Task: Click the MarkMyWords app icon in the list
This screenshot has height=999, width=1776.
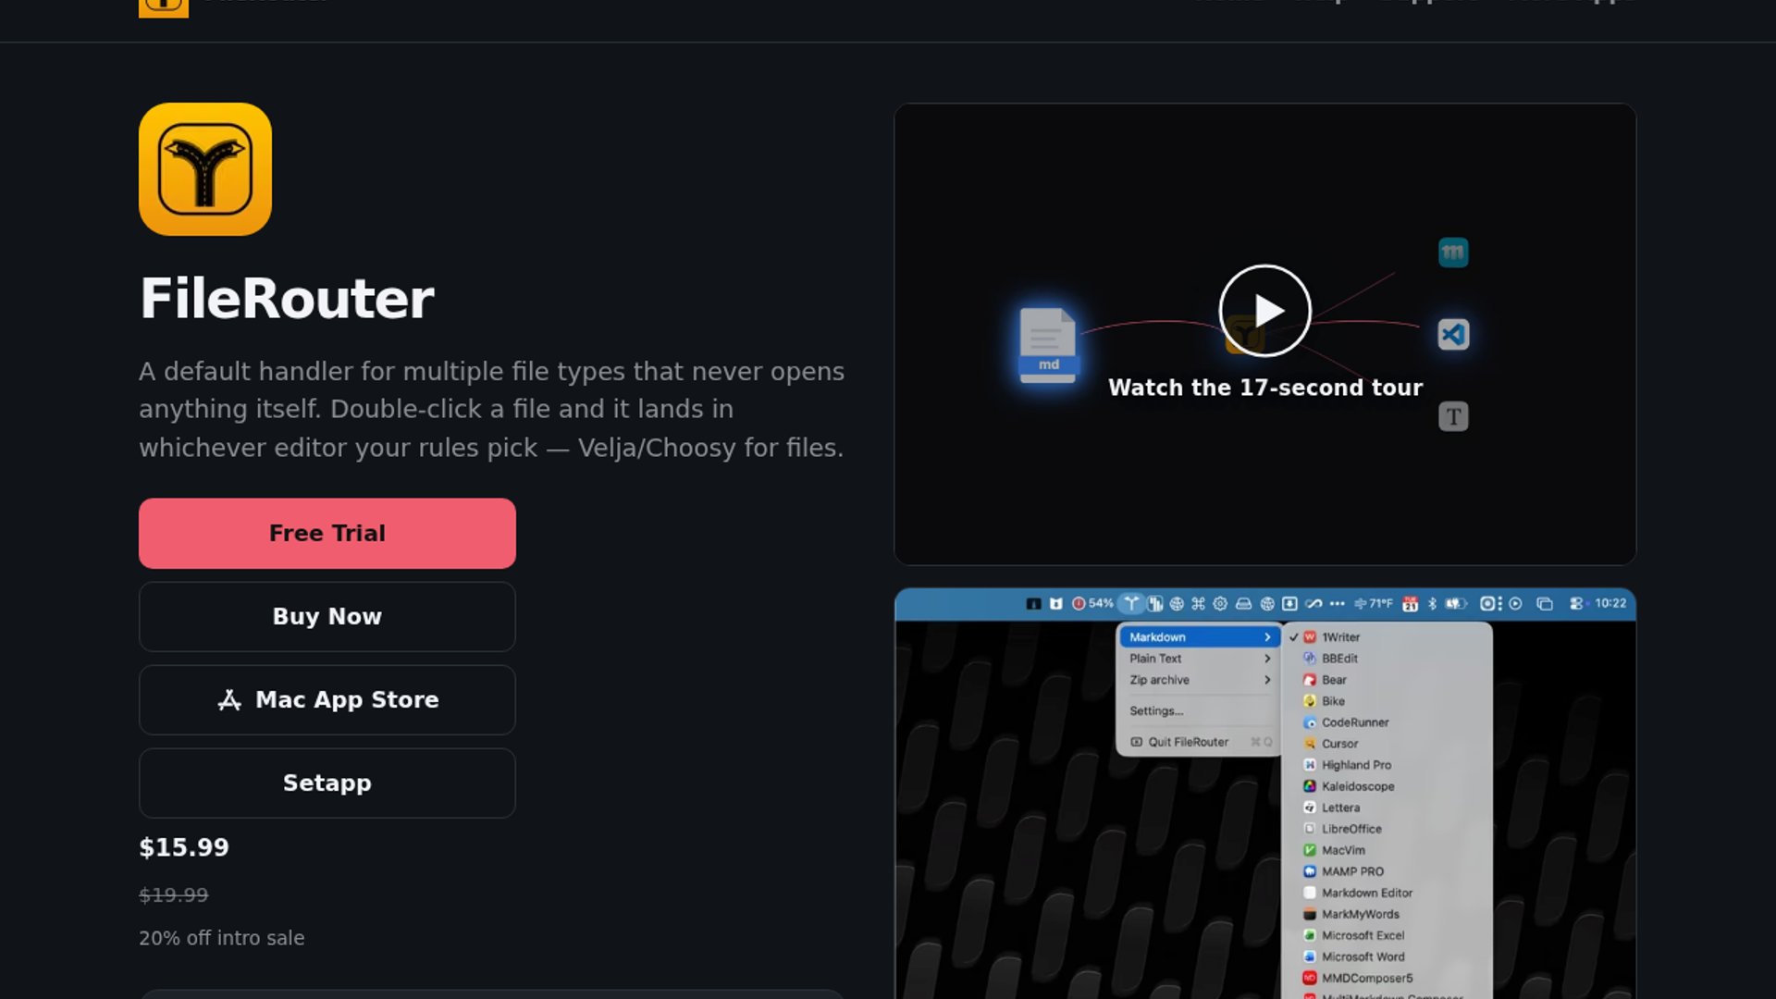Action: click(1310, 914)
